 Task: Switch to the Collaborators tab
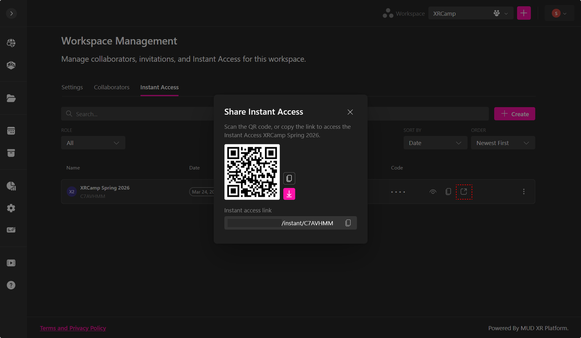coord(112,87)
